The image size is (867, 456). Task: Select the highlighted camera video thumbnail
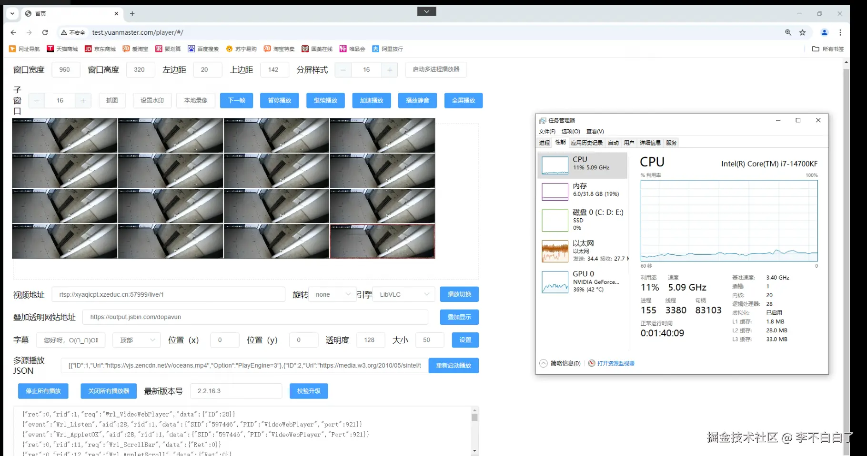point(382,241)
